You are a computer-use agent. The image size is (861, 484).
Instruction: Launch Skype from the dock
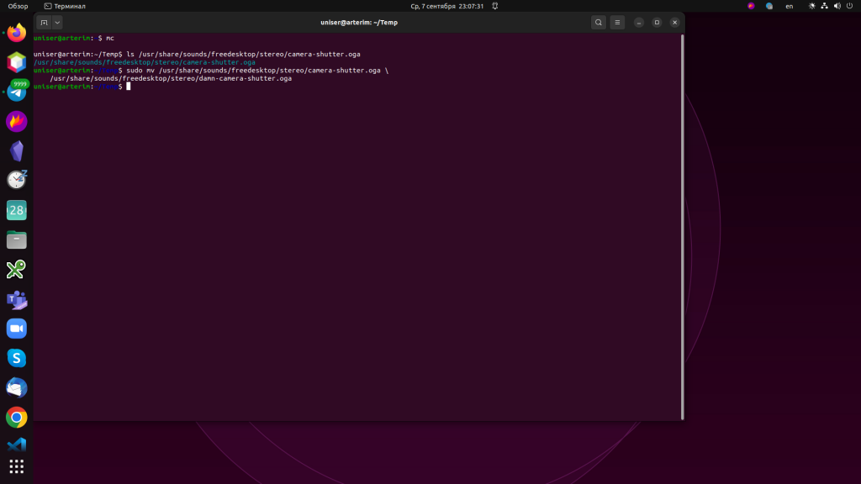tap(17, 358)
